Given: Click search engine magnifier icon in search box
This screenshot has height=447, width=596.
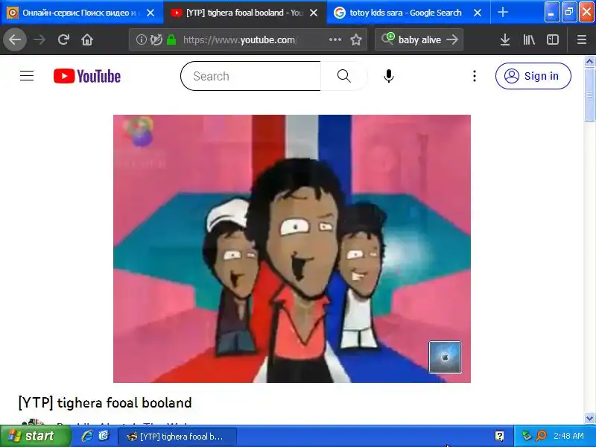Looking at the screenshot, I should 387,39.
